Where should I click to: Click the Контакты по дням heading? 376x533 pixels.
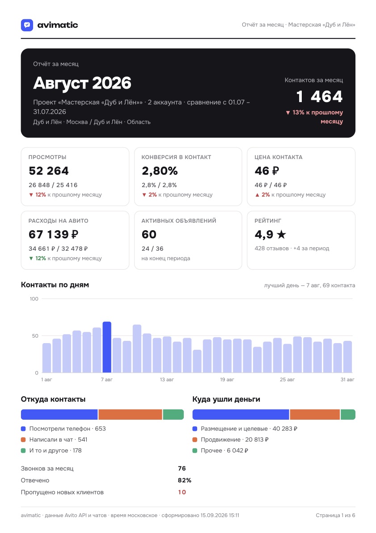55,285
